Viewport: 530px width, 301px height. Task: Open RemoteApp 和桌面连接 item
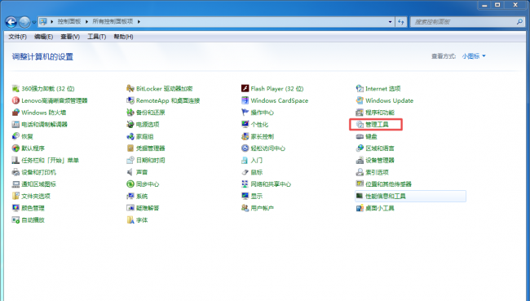point(163,100)
